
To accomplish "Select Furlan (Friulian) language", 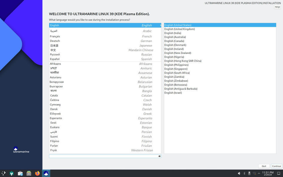I will pos(105,145).
